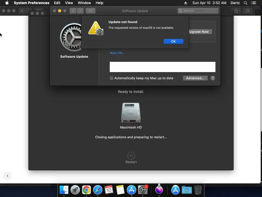Click the eject icon in menu bar
This screenshot has height=197, width=262.
coord(185,3)
